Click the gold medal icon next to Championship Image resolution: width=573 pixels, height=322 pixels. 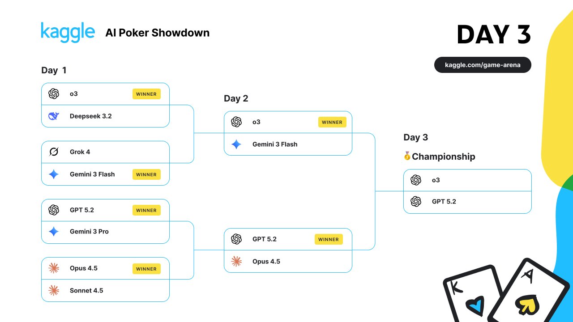point(407,156)
